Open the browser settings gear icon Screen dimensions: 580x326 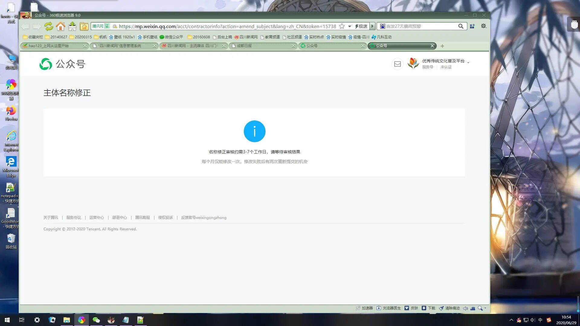tap(484, 26)
